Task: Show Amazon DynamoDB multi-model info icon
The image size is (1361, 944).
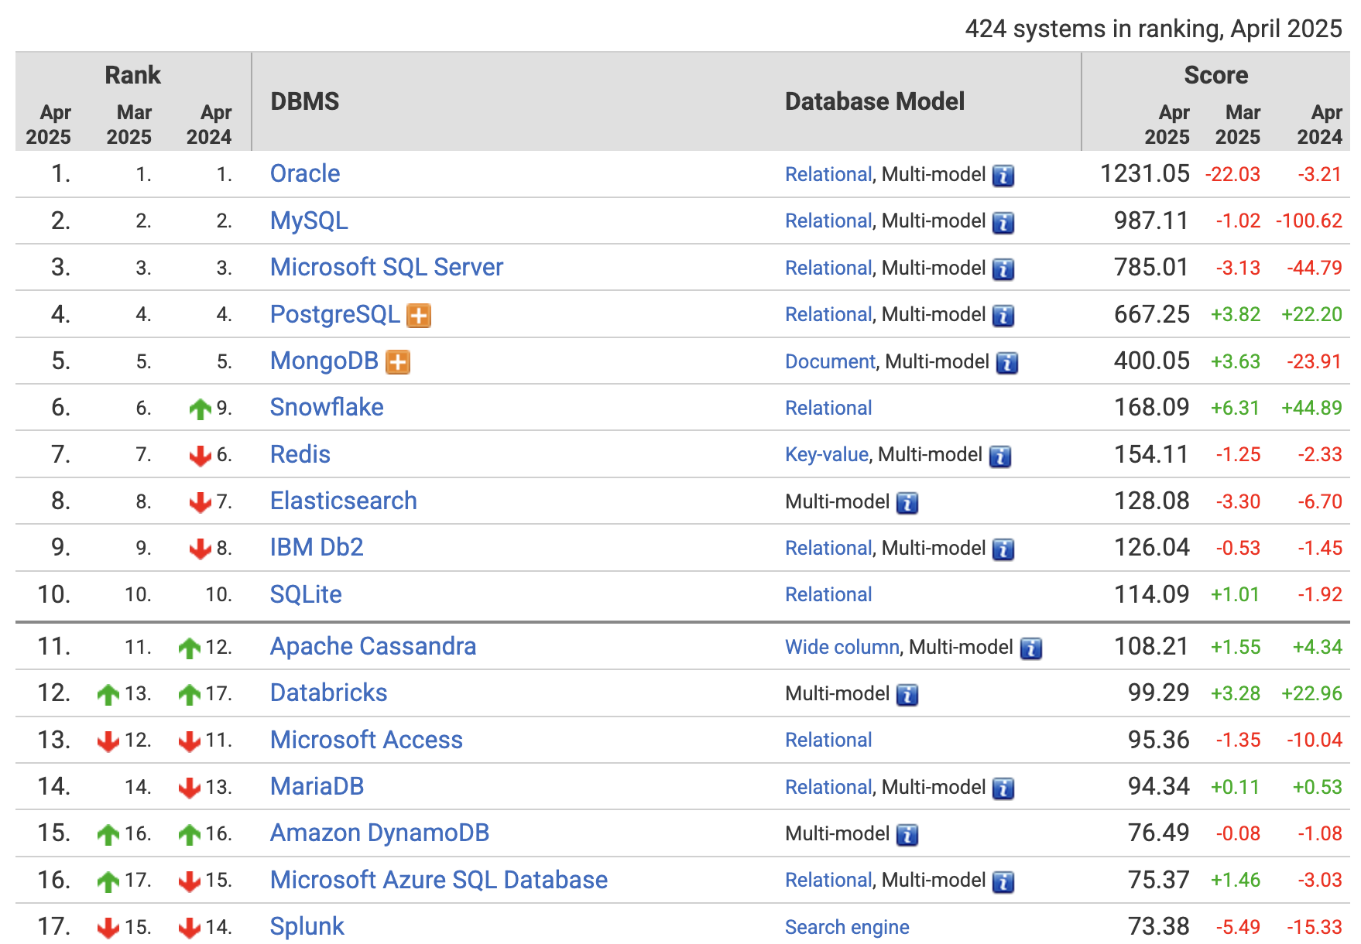Action: 907,835
